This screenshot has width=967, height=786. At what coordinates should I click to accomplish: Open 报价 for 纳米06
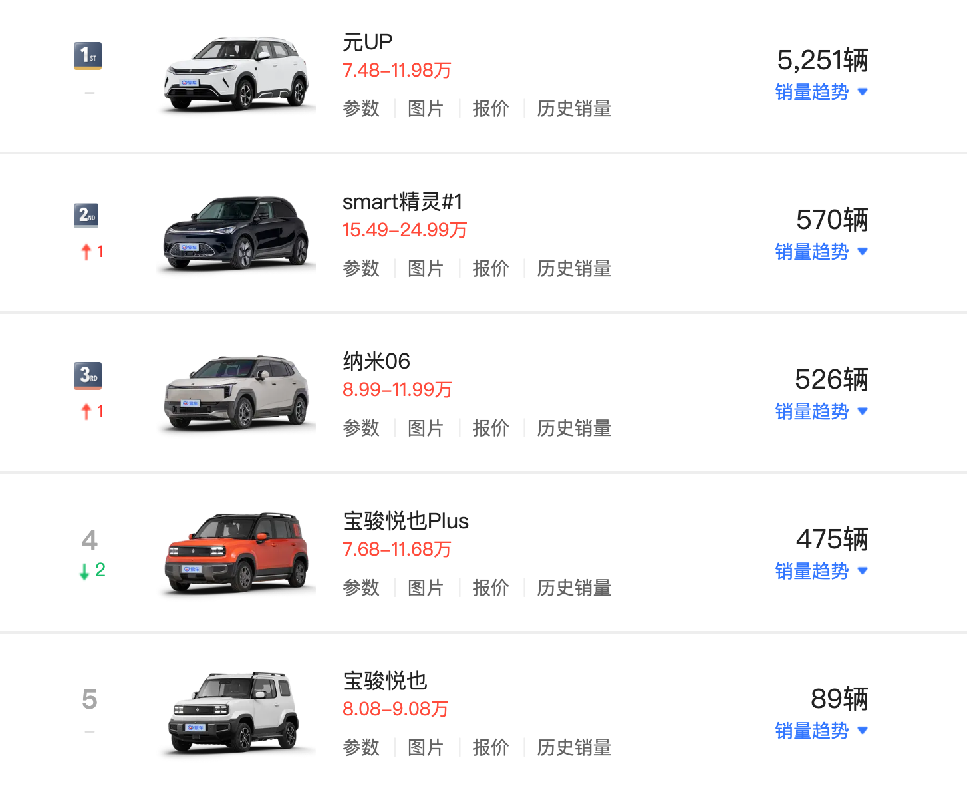(490, 428)
